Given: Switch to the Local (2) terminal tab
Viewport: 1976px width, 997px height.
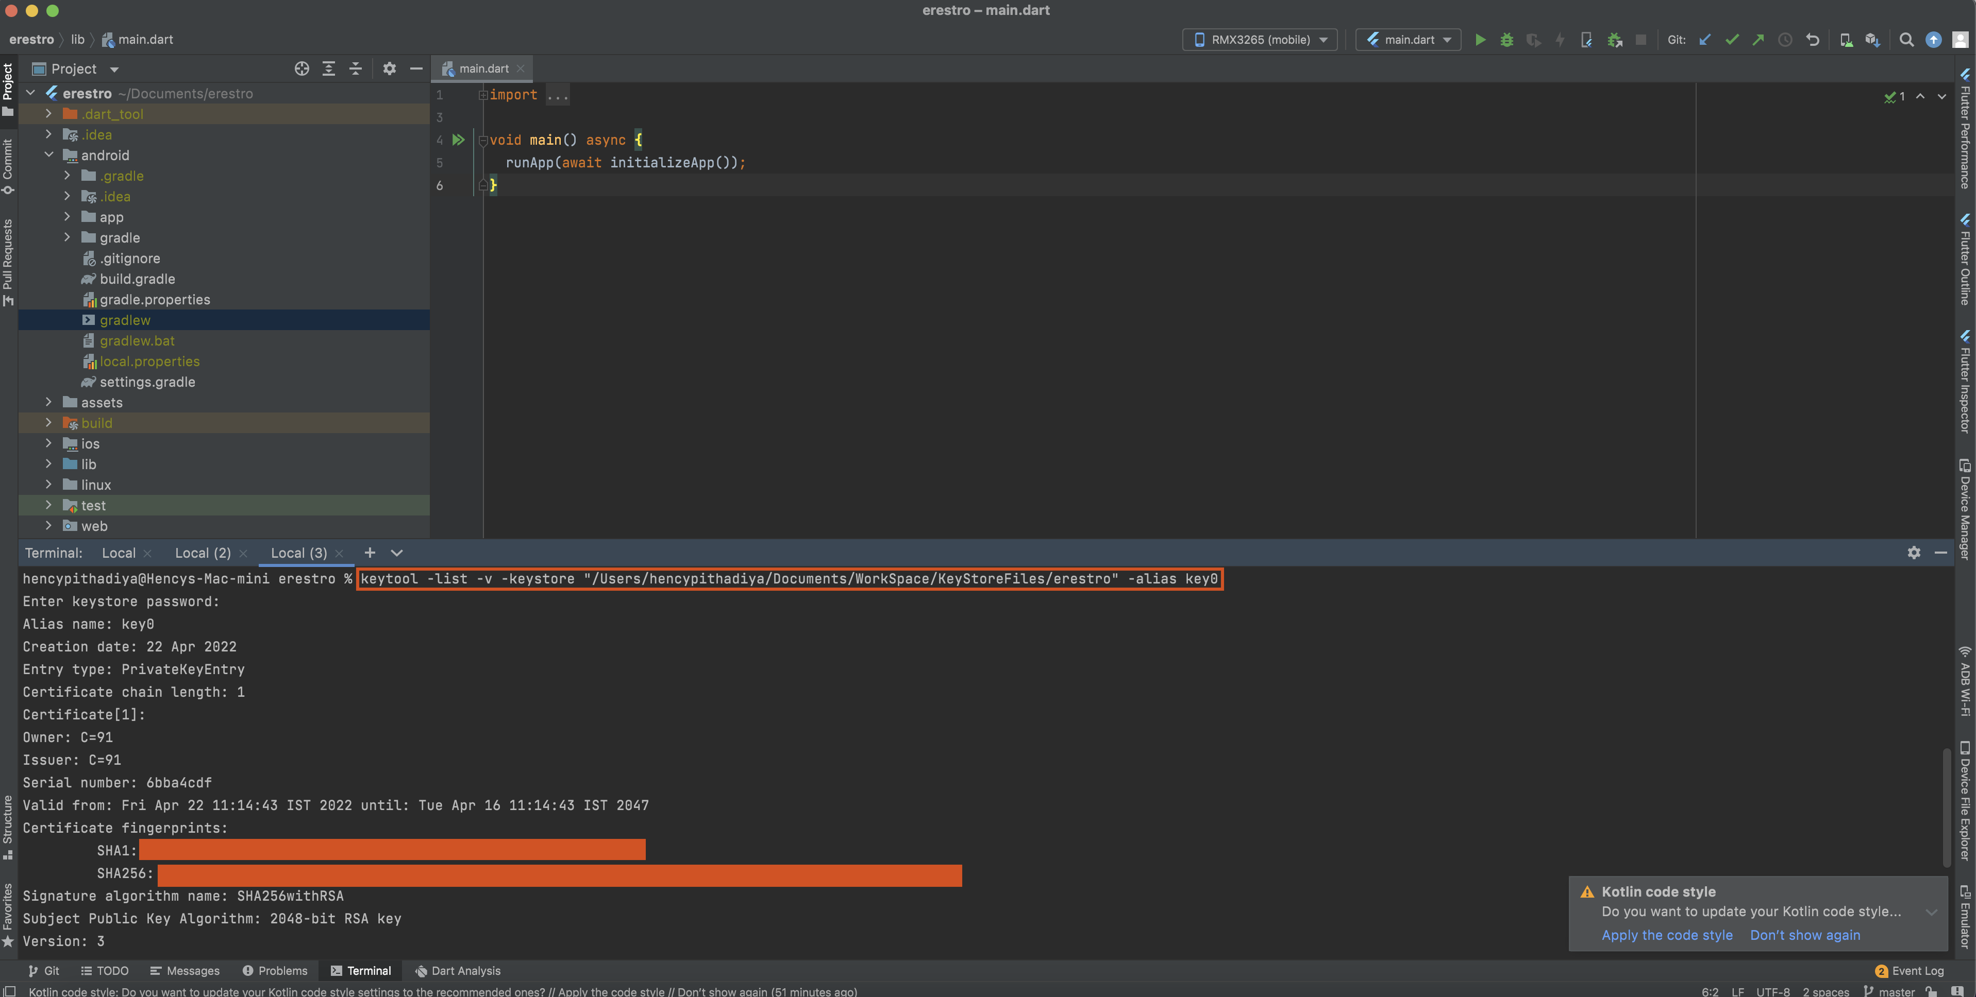Looking at the screenshot, I should pyautogui.click(x=203, y=553).
